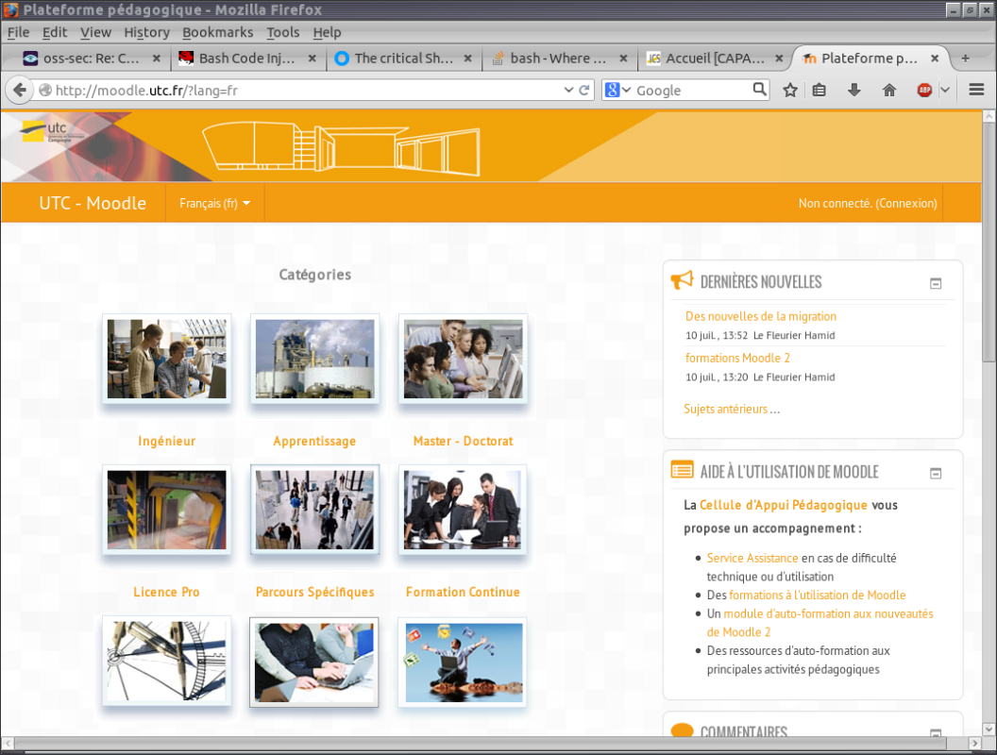Open the Des nouvelles de la migration article
Screen dimensions: 997x755
pos(761,316)
